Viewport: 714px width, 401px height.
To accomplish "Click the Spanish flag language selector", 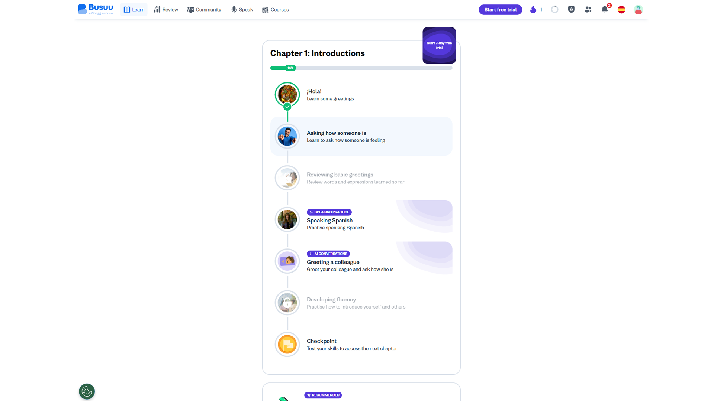I will (x=621, y=10).
